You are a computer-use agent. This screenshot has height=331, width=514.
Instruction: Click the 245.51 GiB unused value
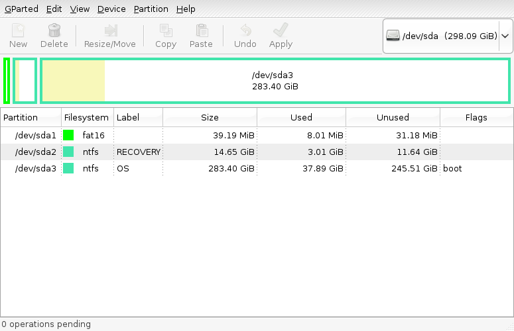tap(415, 169)
